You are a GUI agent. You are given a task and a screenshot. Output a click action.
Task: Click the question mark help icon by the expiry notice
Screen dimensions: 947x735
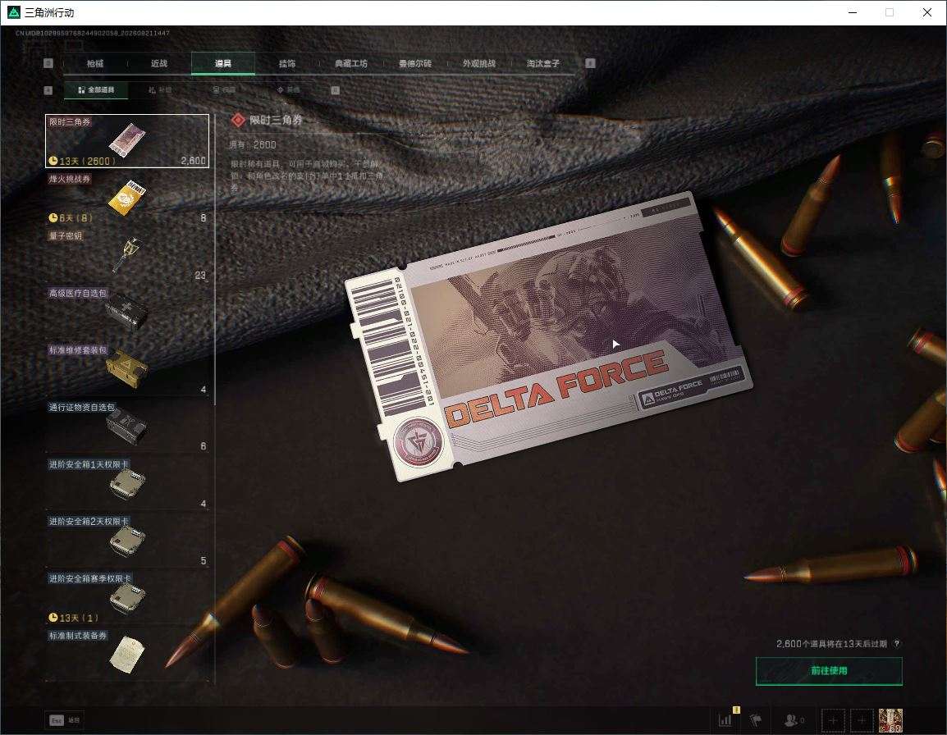coord(896,644)
